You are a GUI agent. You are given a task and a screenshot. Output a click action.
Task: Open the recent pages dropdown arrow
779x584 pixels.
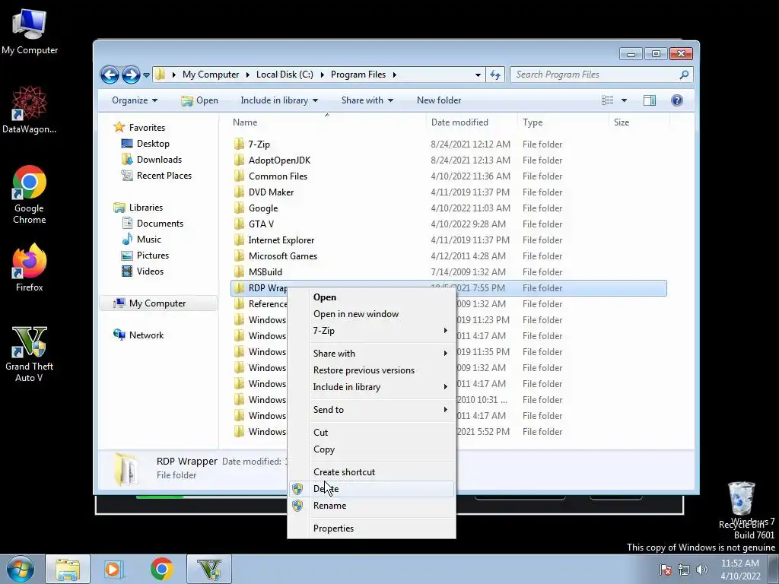[146, 75]
